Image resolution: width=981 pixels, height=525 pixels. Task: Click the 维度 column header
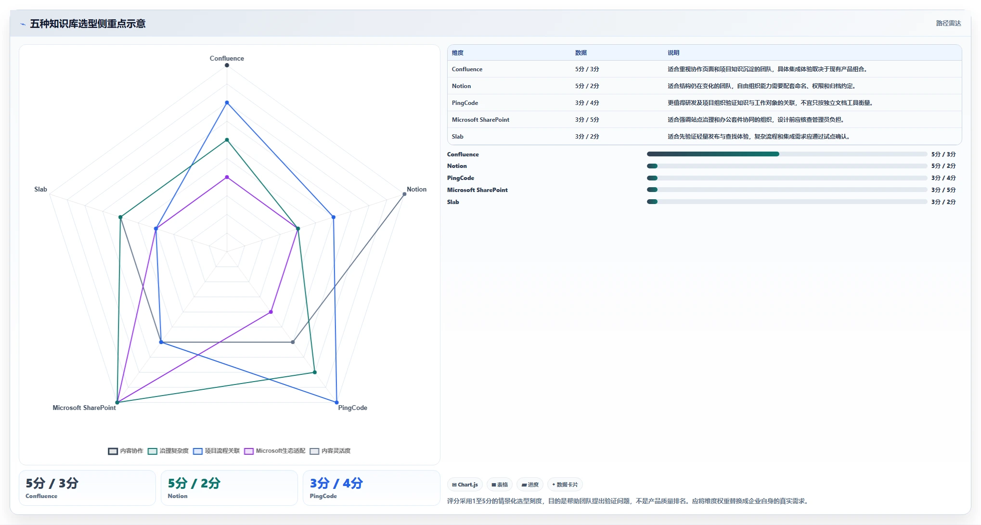pyautogui.click(x=458, y=53)
